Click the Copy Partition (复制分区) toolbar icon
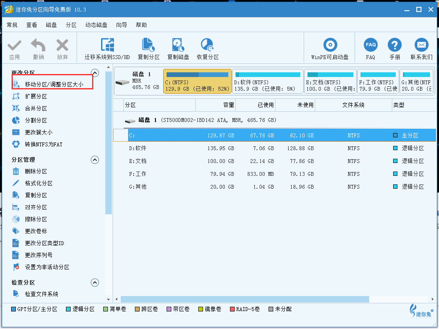This screenshot has height=329, width=439. [148, 45]
